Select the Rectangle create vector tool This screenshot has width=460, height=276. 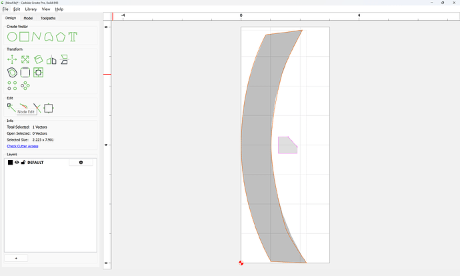click(x=25, y=37)
